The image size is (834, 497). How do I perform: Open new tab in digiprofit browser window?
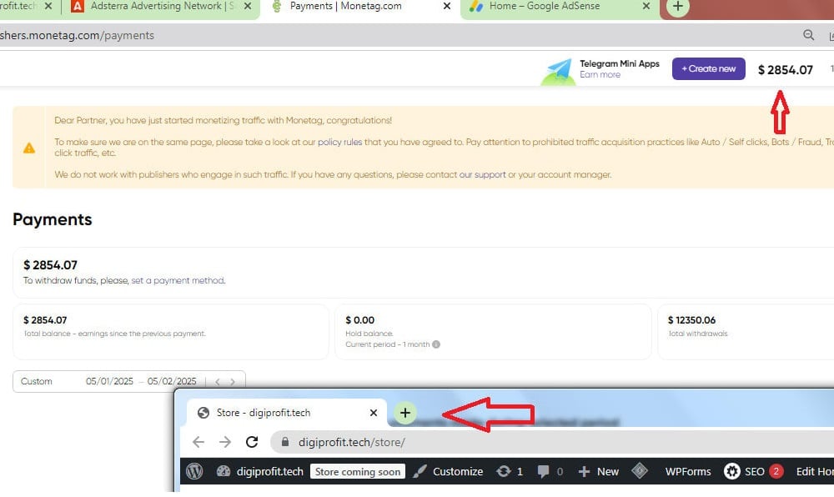pyautogui.click(x=404, y=413)
